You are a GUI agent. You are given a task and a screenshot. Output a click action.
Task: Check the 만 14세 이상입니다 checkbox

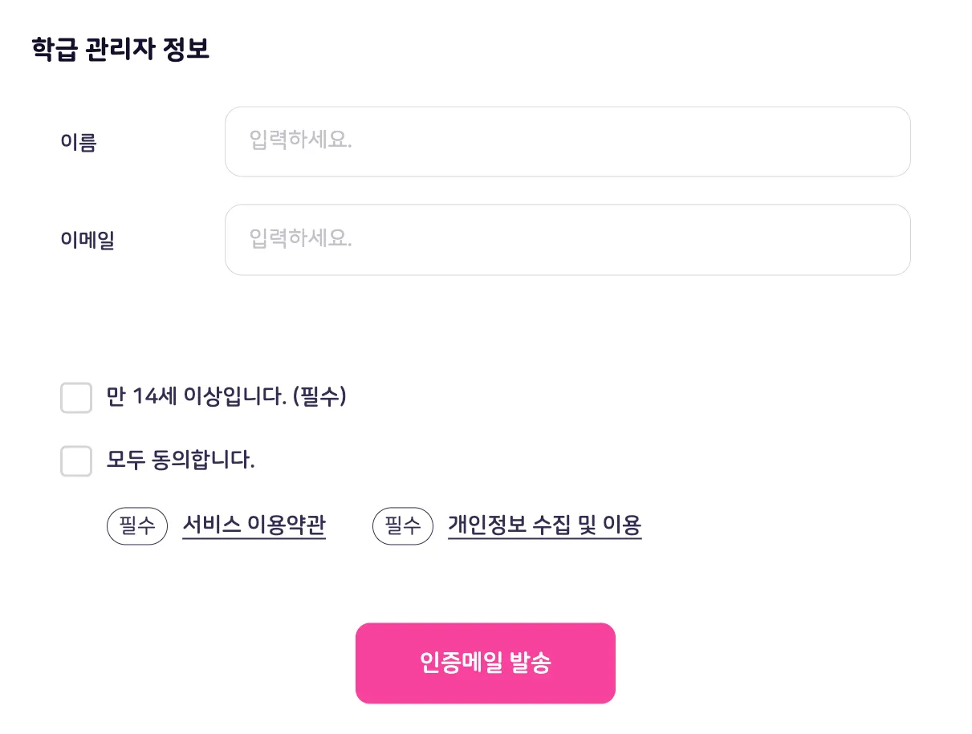pos(76,398)
